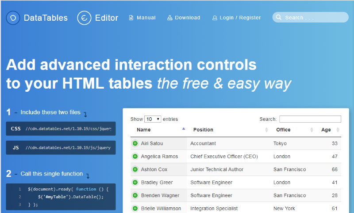Expand Ashton Cox row with green plus
The image size is (354, 213).
[135, 169]
